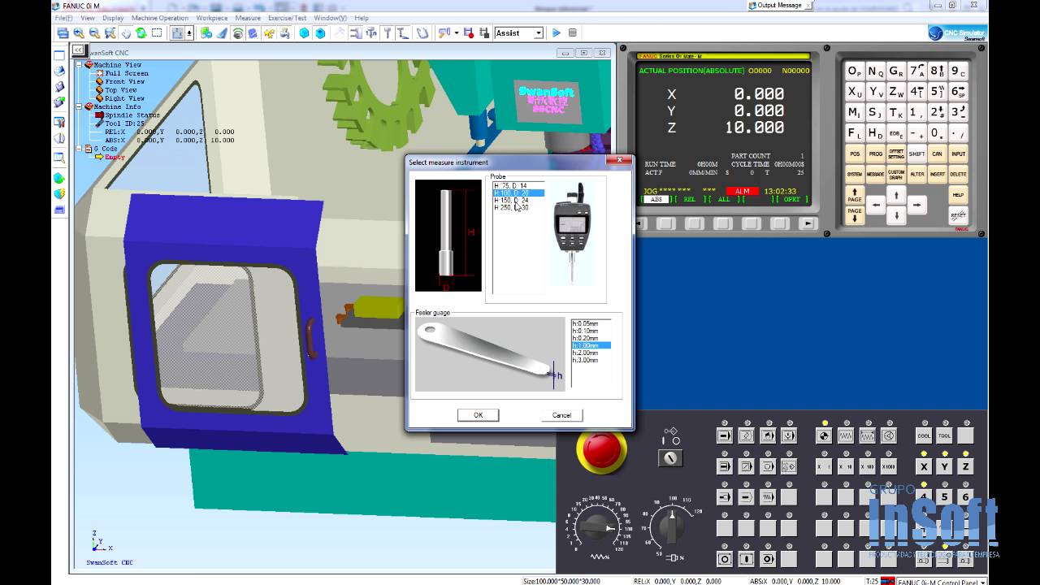1040x585 pixels.
Task: Click the stop button in toolbar
Action: (572, 33)
